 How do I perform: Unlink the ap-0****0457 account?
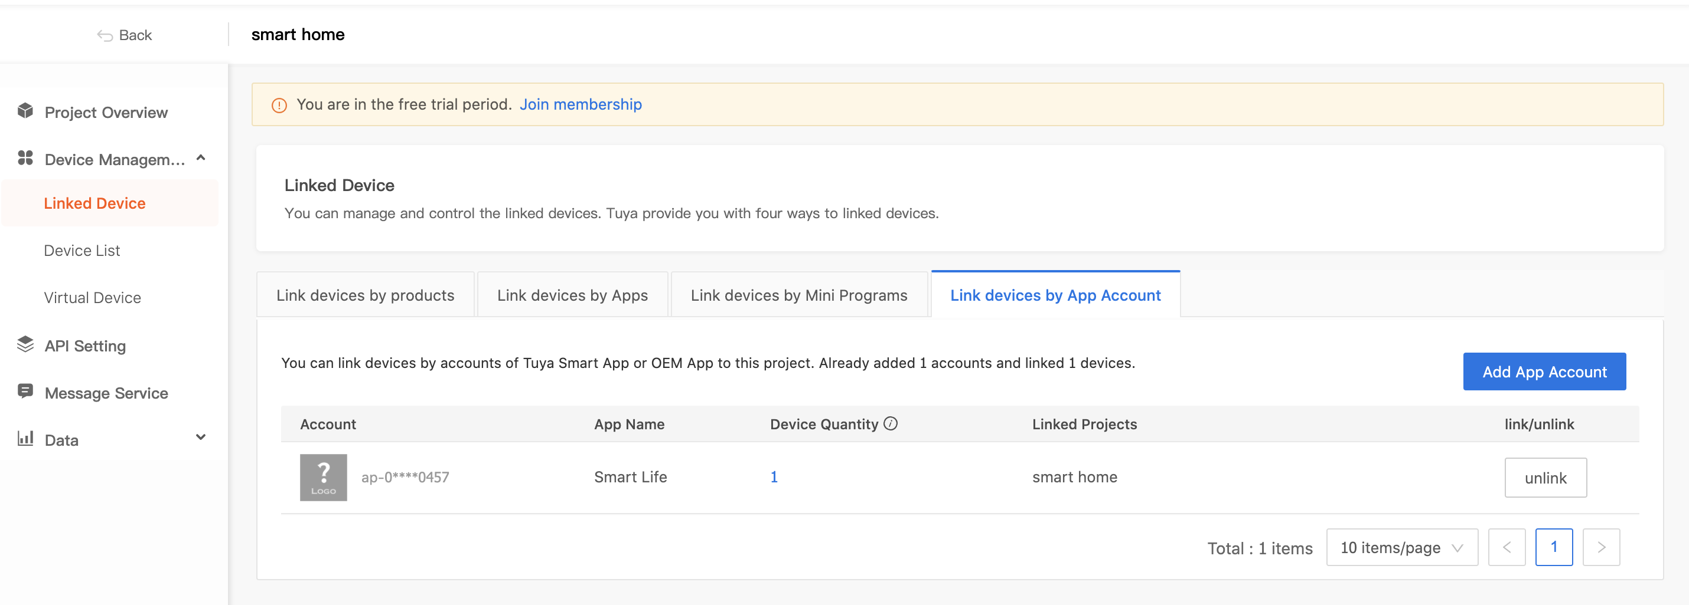(1545, 478)
